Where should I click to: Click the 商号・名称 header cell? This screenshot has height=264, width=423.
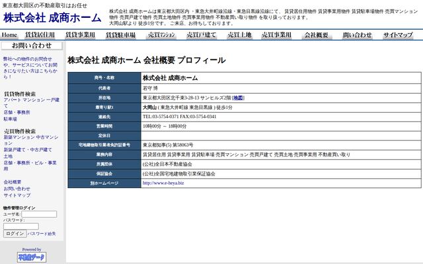coord(104,78)
